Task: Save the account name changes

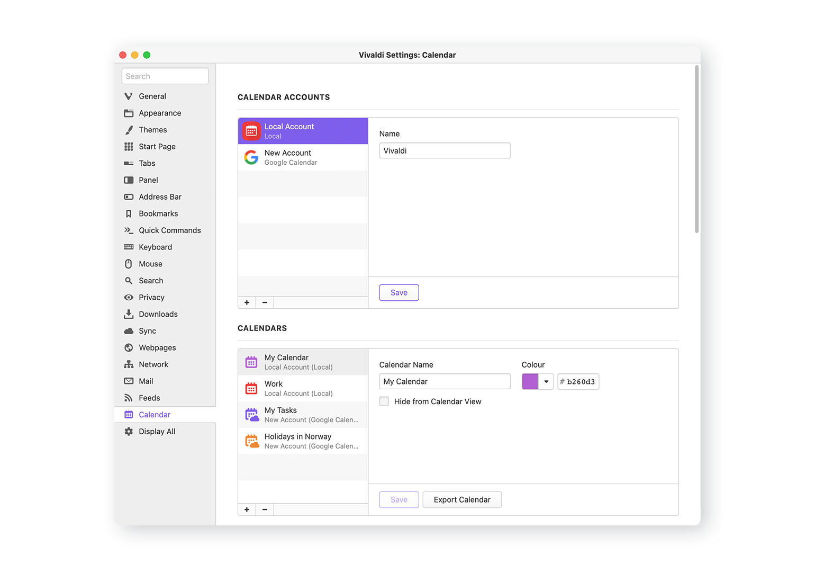Action: [x=399, y=292]
